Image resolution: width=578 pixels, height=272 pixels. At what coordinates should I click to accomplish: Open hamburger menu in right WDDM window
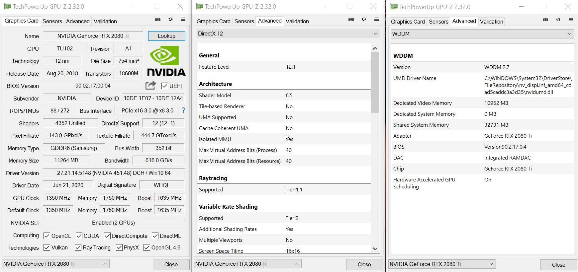click(571, 20)
